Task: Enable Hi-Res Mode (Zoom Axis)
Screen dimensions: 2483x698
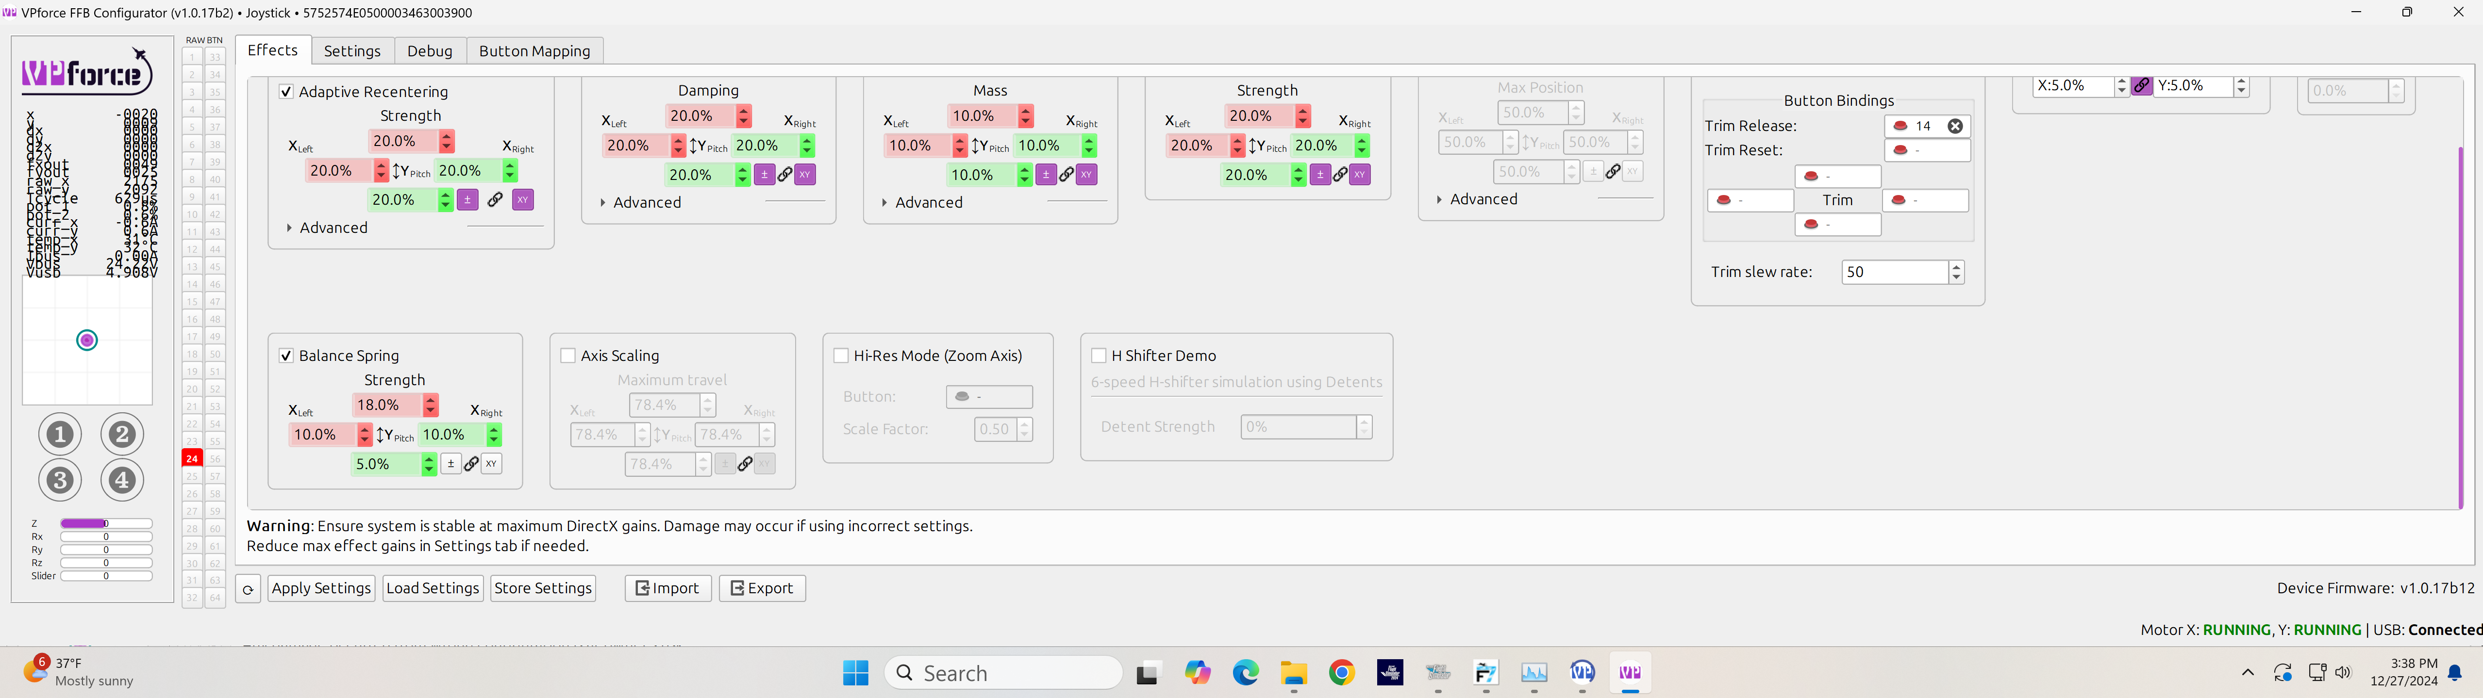Action: pos(839,355)
